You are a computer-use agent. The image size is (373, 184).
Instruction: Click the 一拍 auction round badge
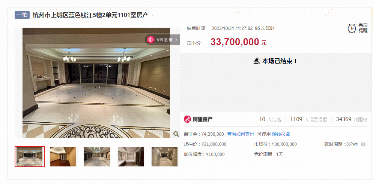(x=22, y=15)
